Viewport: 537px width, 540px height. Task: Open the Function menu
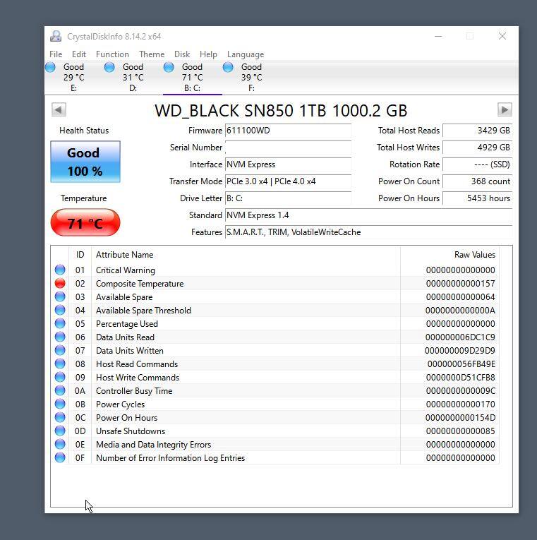pyautogui.click(x=112, y=54)
